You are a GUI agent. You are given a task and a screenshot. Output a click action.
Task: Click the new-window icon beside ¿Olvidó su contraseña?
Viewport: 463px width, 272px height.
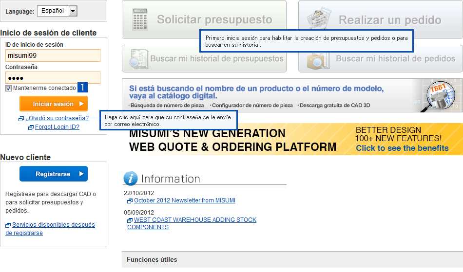[21, 118]
